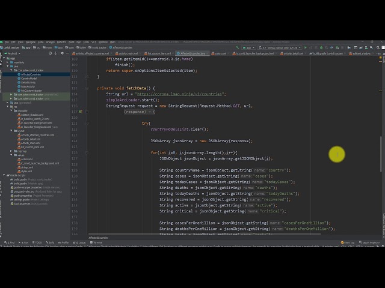Open the Refactor menu
The width and height of the screenshot is (385, 288).
pyautogui.click(x=61, y=42)
